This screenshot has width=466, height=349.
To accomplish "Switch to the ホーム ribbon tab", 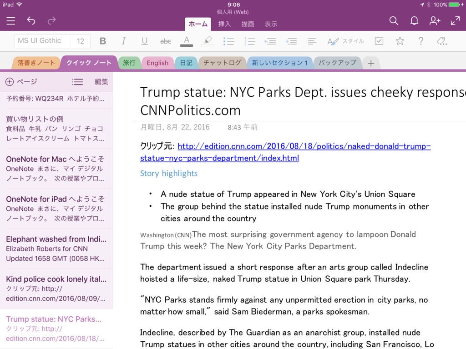I will pos(198,24).
